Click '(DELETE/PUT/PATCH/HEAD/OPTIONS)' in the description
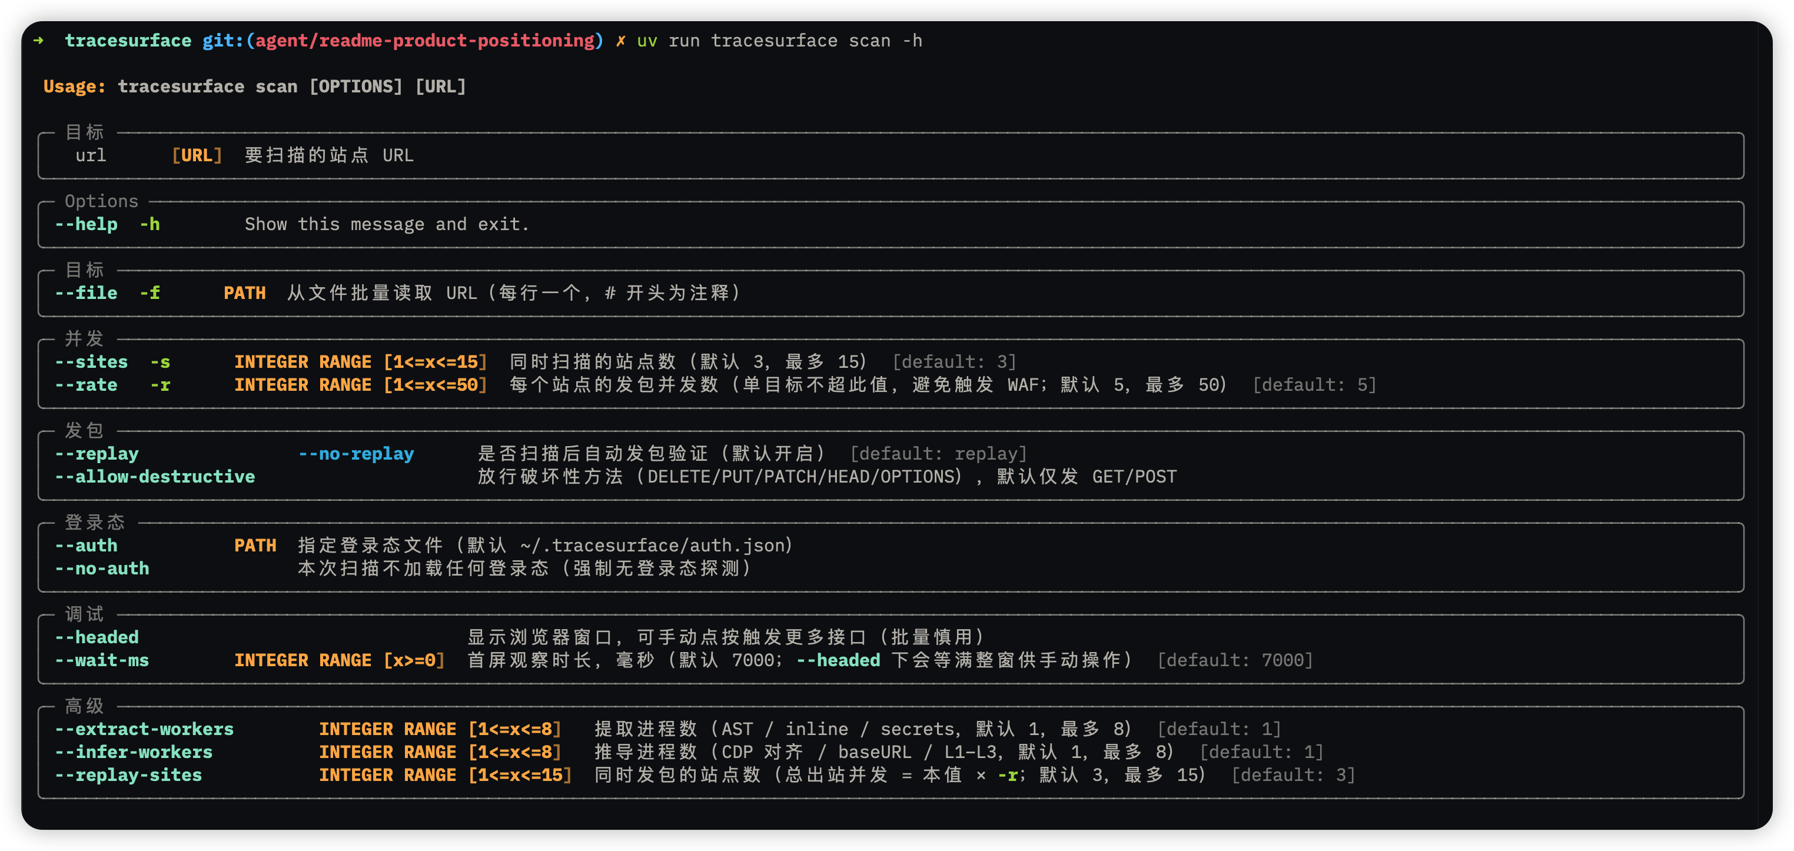Viewport: 1794px width, 851px height. tap(802, 477)
